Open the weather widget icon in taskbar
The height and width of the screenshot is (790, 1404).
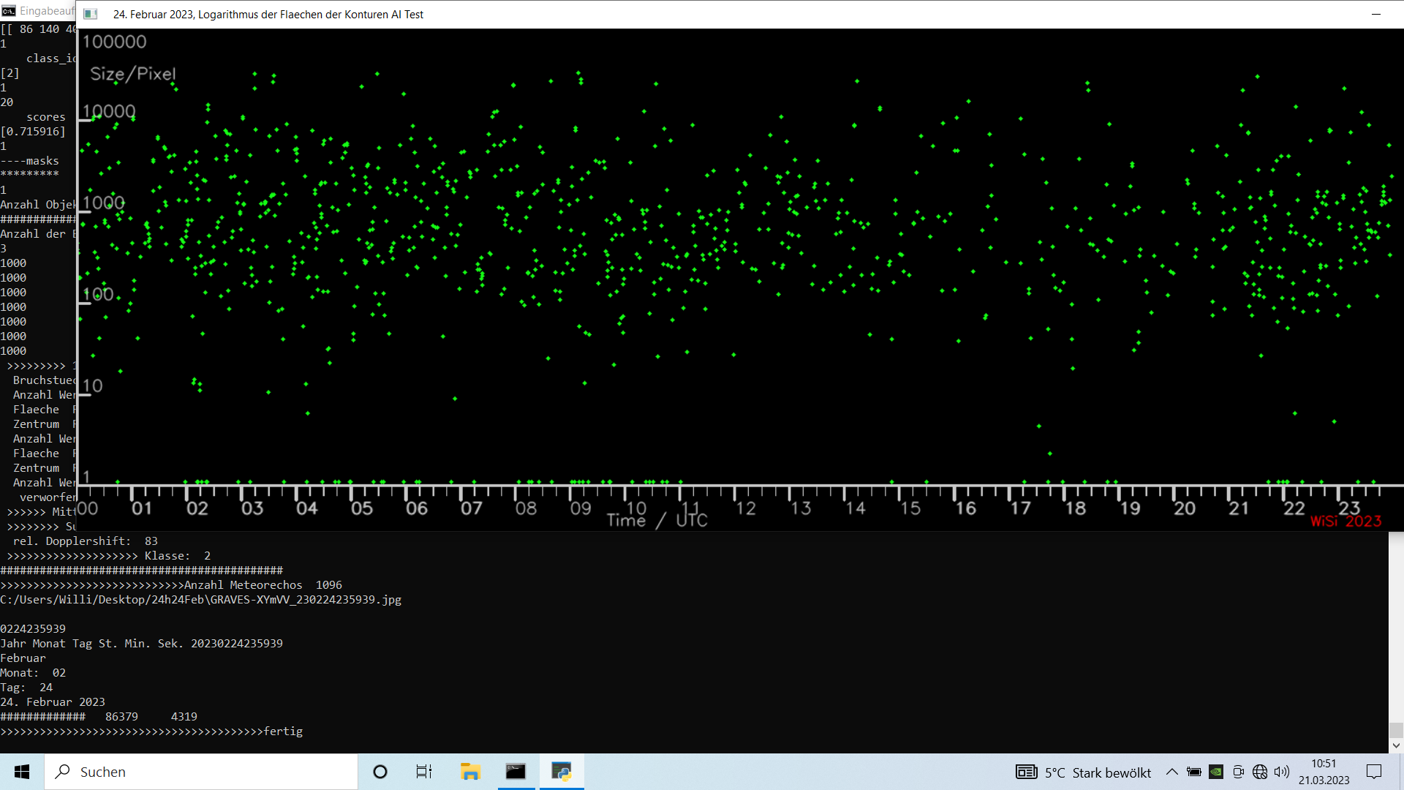click(1026, 772)
